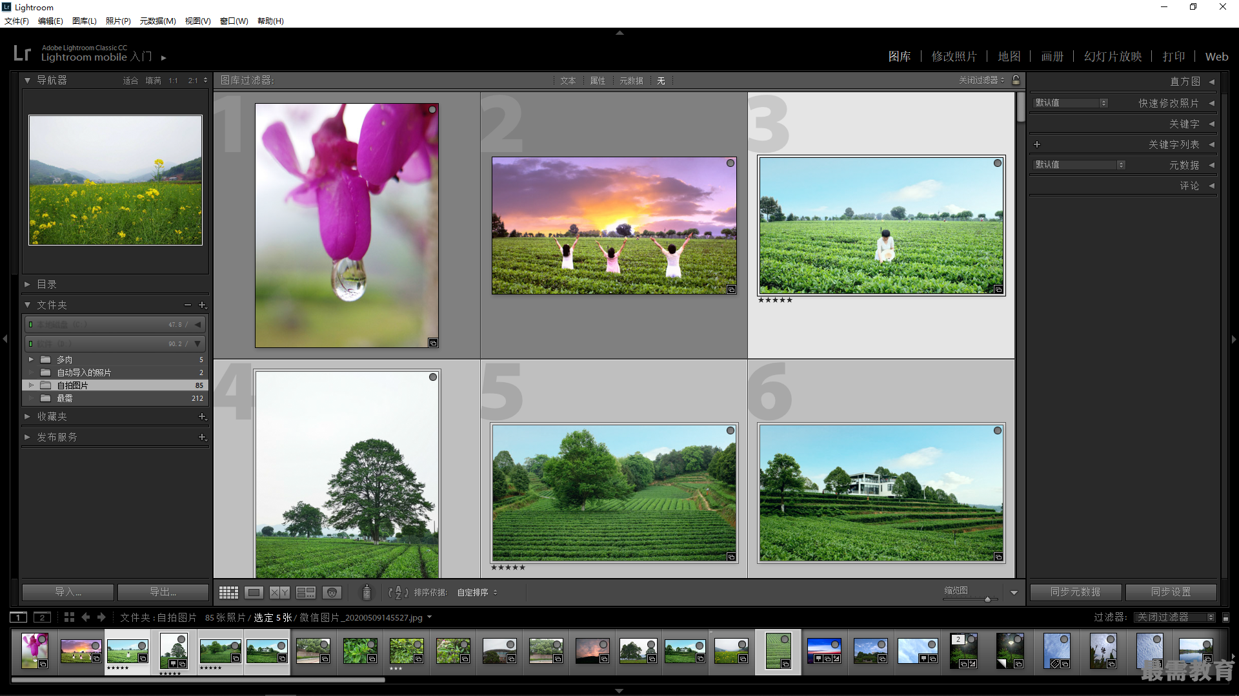Set filter to 无 (none)

661,81
